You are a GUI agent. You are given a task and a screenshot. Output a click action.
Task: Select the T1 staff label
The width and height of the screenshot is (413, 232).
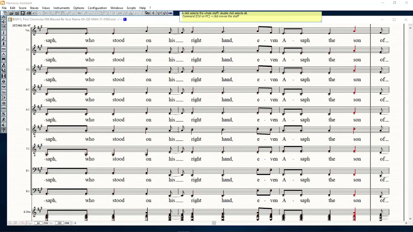click(28, 130)
